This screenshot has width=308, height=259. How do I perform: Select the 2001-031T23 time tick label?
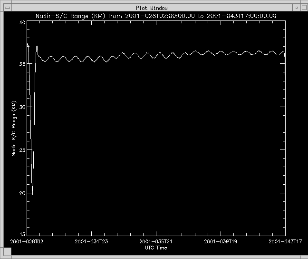click(x=92, y=242)
